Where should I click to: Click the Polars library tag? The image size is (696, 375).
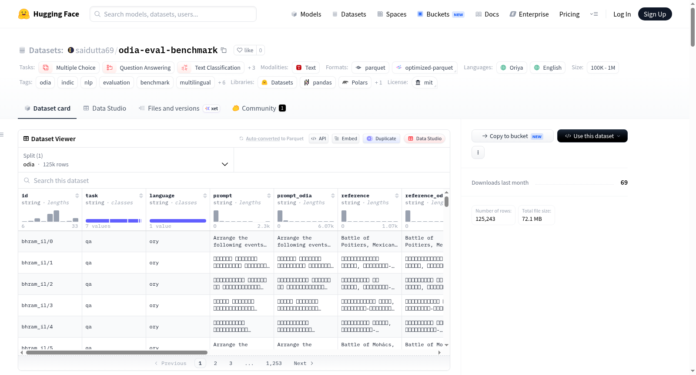pyautogui.click(x=355, y=82)
